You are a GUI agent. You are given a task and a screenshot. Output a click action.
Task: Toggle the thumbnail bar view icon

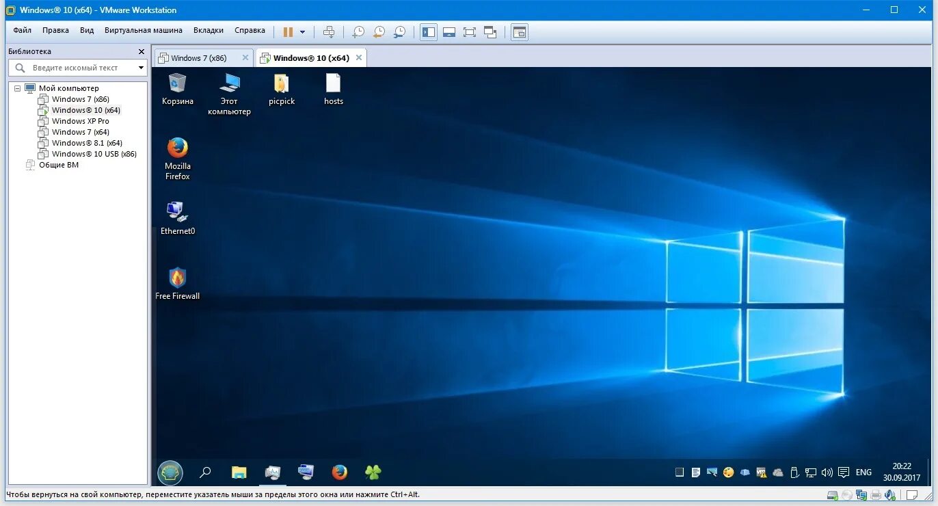(x=449, y=31)
